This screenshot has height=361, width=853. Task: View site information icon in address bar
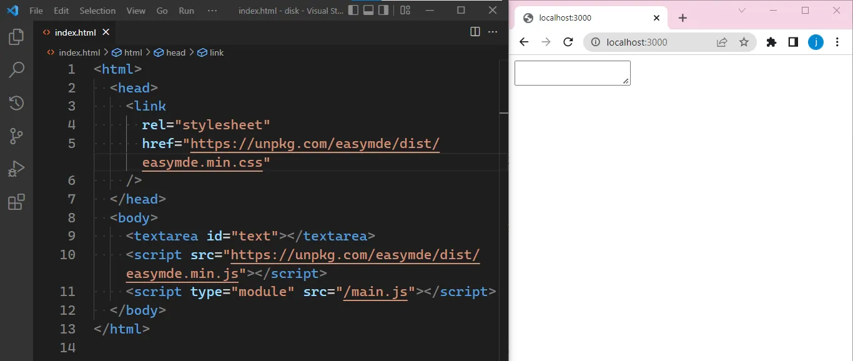coord(596,42)
